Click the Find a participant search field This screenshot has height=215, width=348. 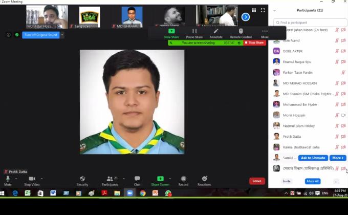pos(310,23)
